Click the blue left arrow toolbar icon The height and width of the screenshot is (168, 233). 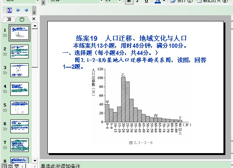coord(18,10)
